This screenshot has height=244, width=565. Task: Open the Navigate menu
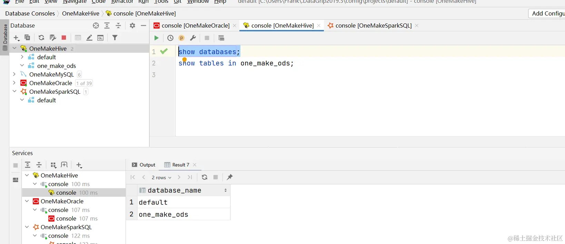coord(75,2)
